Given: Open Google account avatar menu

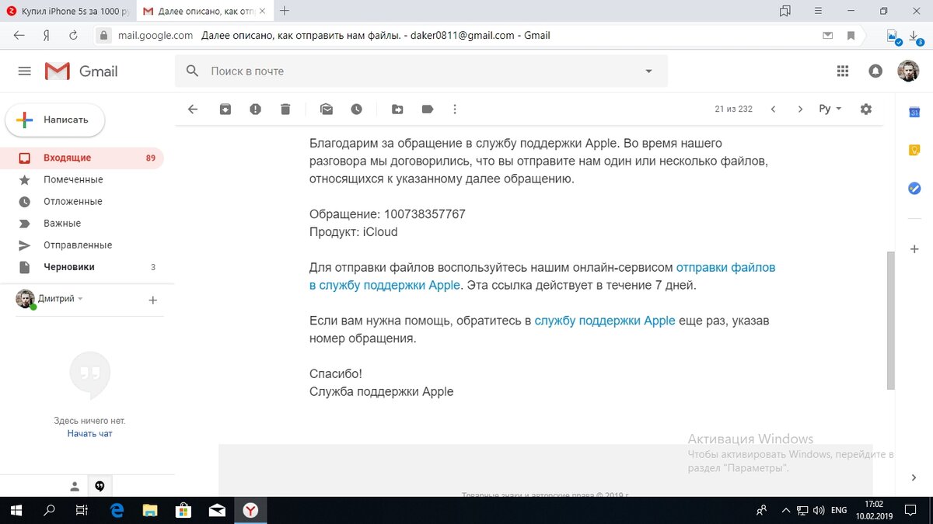Looking at the screenshot, I should 907,71.
